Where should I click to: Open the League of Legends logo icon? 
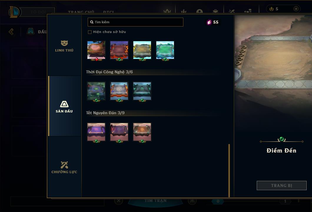coord(14,12)
